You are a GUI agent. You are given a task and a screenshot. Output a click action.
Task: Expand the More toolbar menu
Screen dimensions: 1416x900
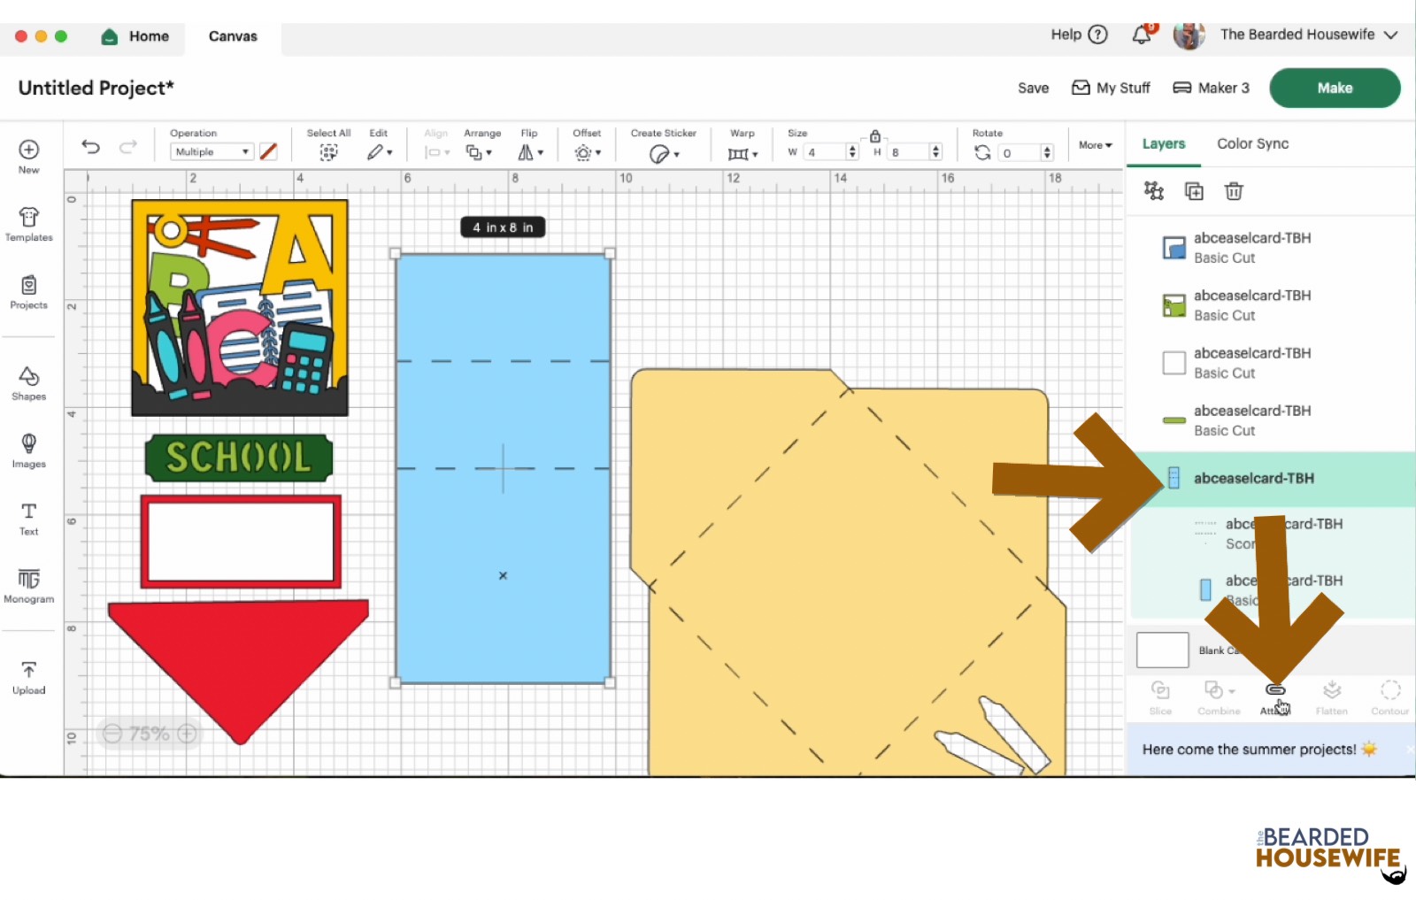point(1095,145)
